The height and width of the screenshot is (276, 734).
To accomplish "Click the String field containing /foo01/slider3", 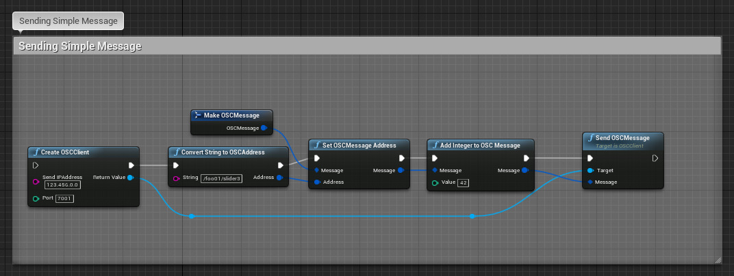I will [222, 178].
